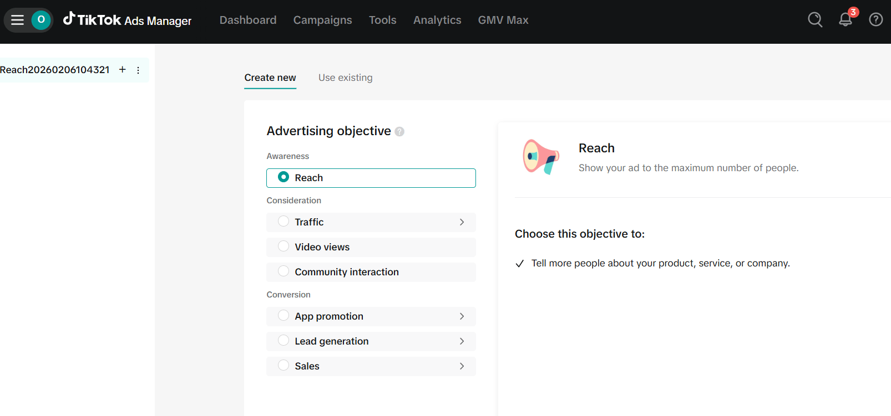This screenshot has width=891, height=416.
Task: Go to GMV Max page
Action: click(x=503, y=20)
